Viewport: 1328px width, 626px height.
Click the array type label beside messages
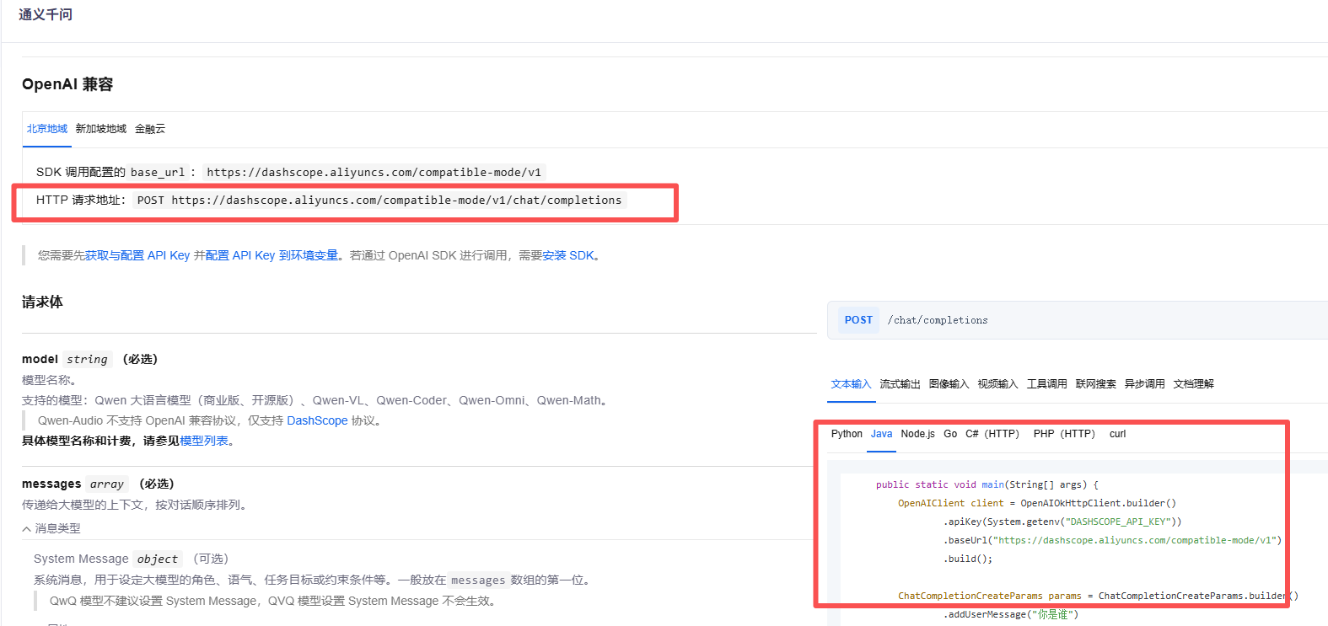tap(107, 484)
